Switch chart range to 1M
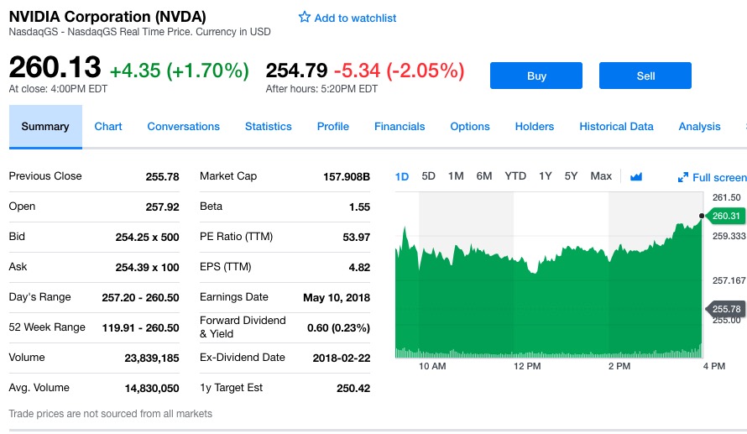The image size is (747, 434). pos(456,176)
